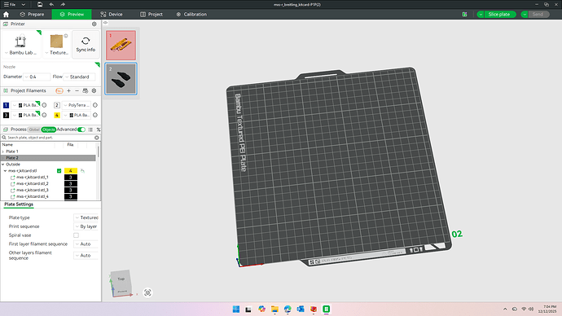Open the compare presets icon beside Advanced
This screenshot has width=562, height=316.
coord(90,129)
